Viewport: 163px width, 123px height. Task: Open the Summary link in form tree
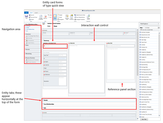[x=28, y=26]
